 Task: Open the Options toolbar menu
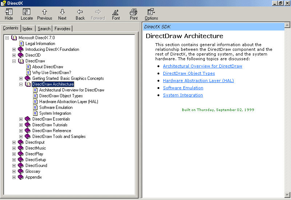tap(151, 14)
